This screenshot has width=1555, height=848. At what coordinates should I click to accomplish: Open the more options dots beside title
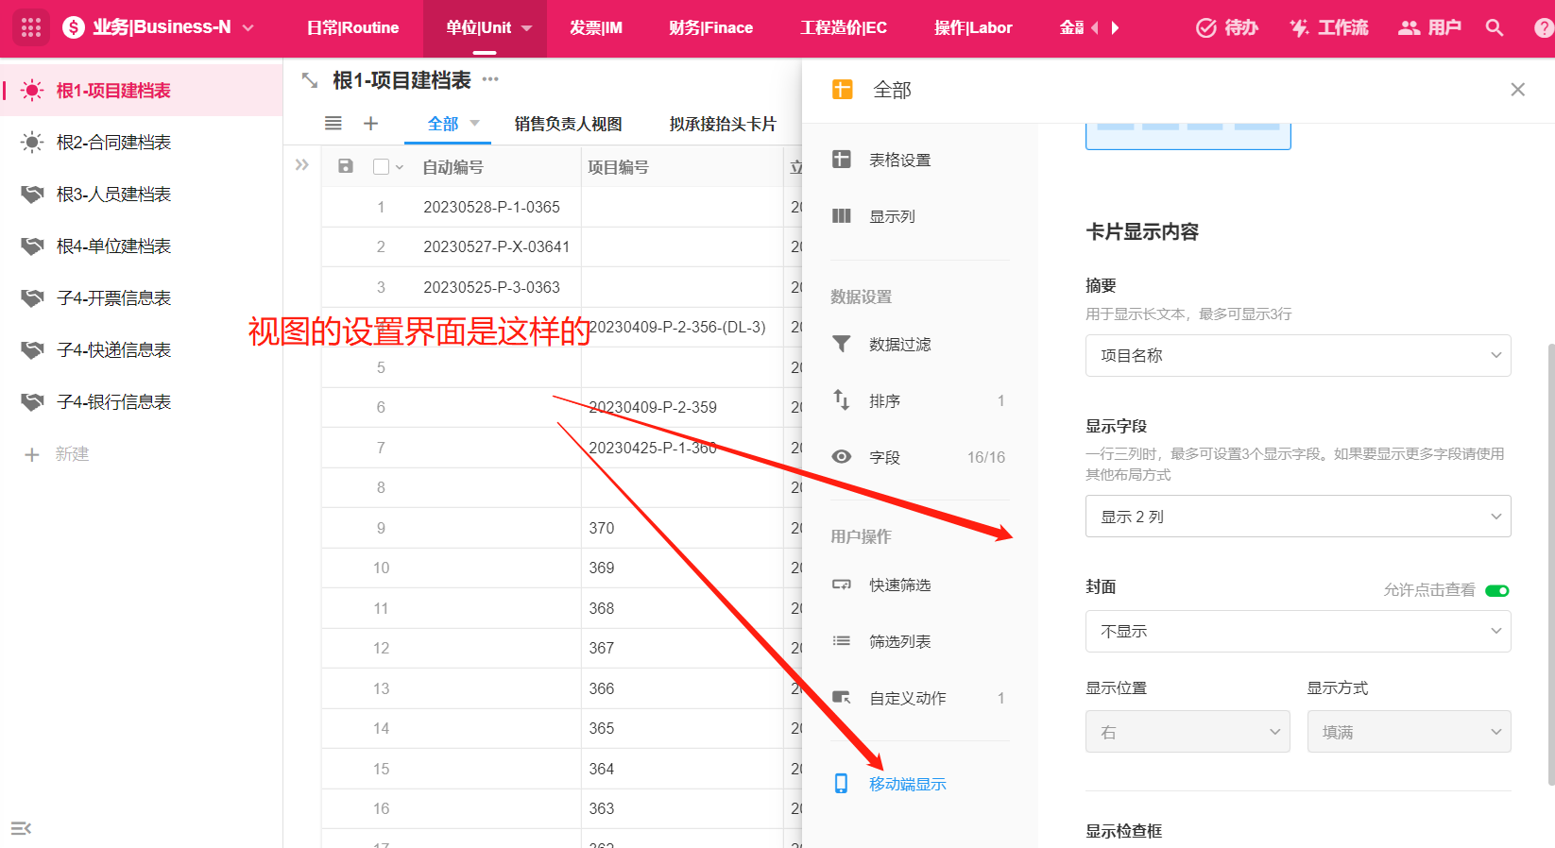tap(490, 80)
